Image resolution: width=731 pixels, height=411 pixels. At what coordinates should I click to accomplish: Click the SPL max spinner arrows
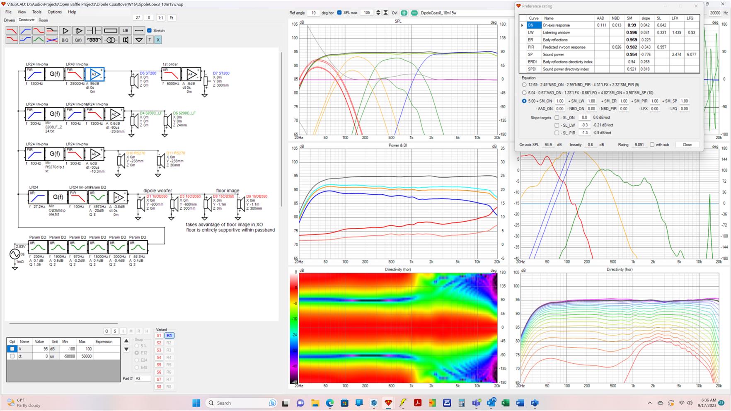pos(378,13)
